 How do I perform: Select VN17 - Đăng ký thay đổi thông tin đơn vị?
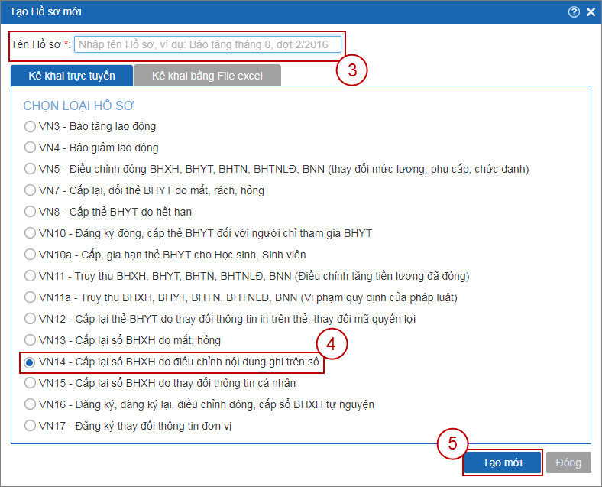[x=30, y=426]
